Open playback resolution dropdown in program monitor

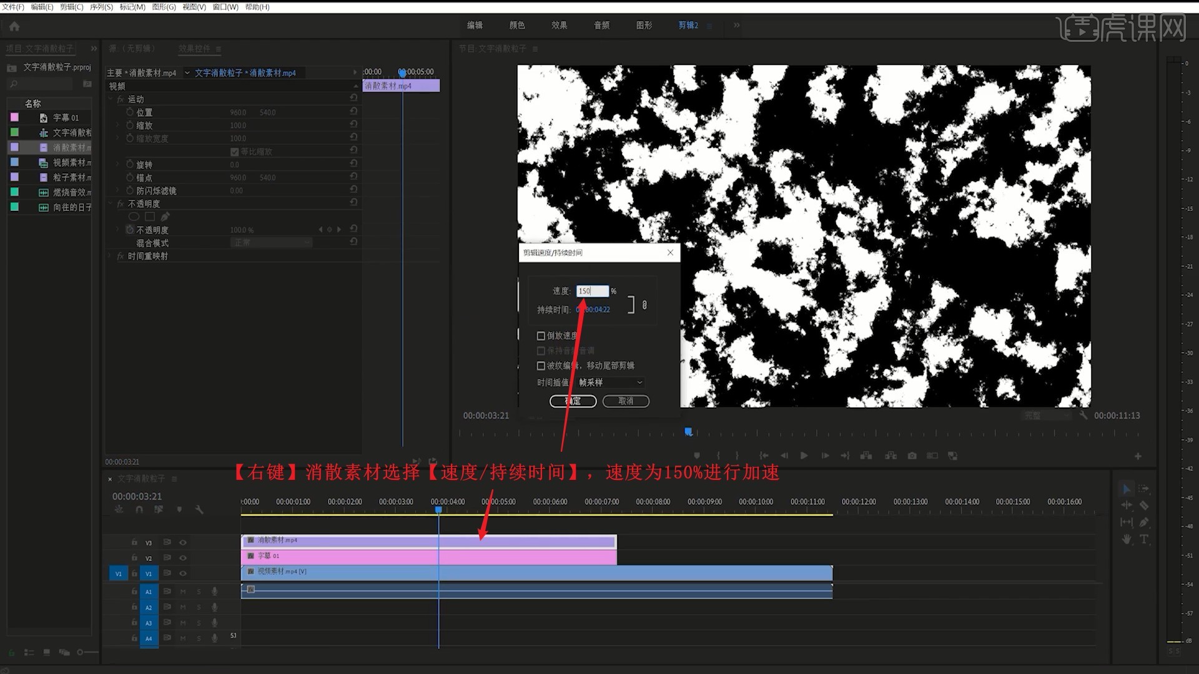pyautogui.click(x=1047, y=415)
